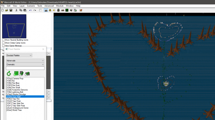Undo the last action
This screenshot has height=120, width=215.
coord(30,10)
